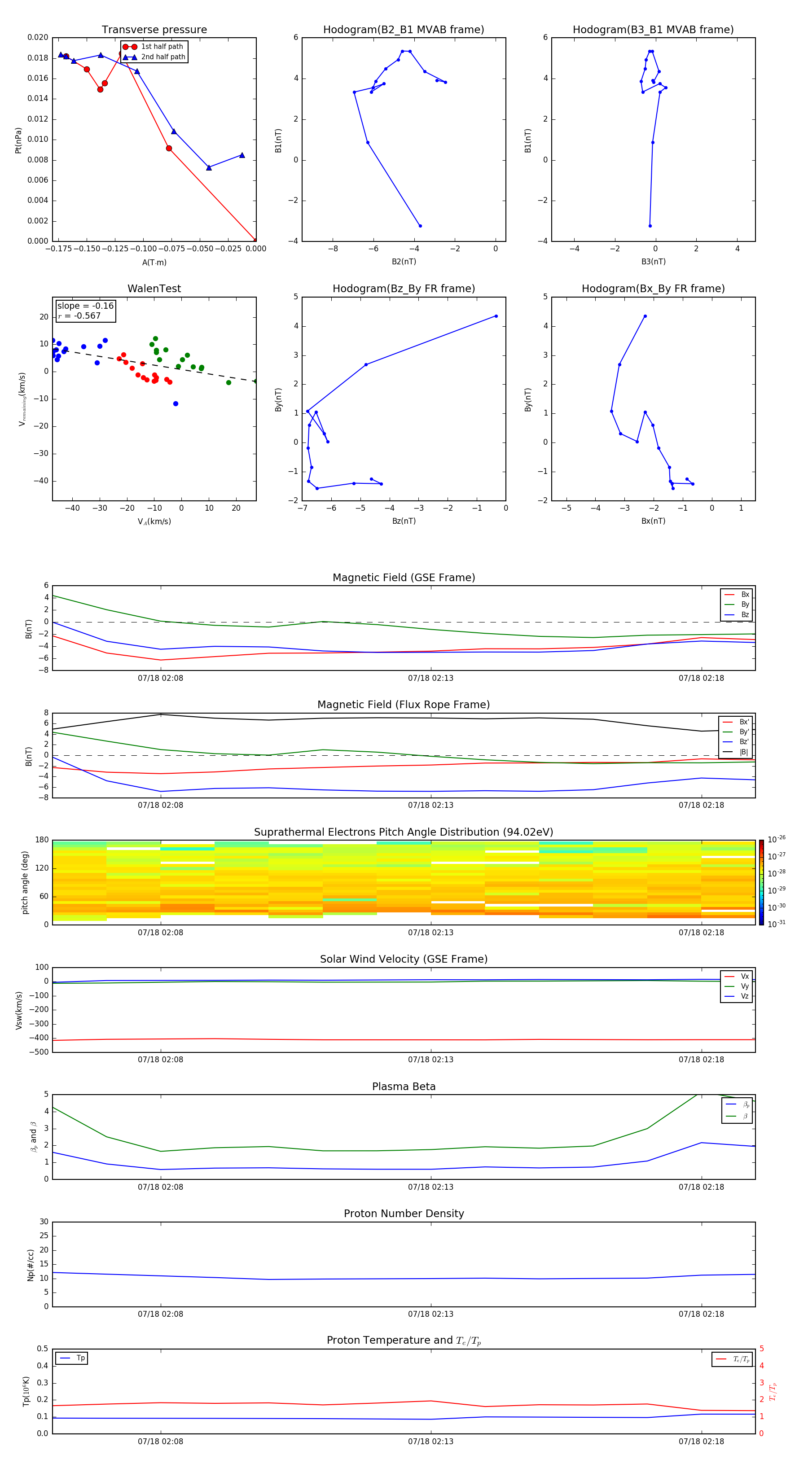Click the pitch angle heatmap
This screenshot has width=808, height=1481.
click(404, 882)
